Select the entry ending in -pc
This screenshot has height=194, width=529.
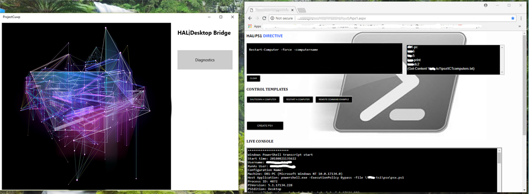[413, 47]
